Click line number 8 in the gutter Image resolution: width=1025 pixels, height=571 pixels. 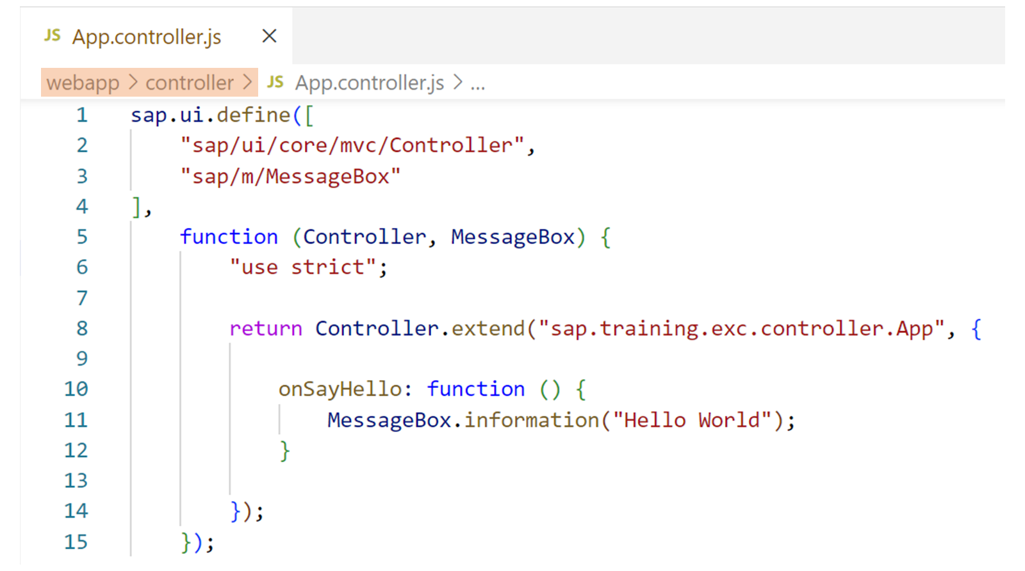point(82,328)
